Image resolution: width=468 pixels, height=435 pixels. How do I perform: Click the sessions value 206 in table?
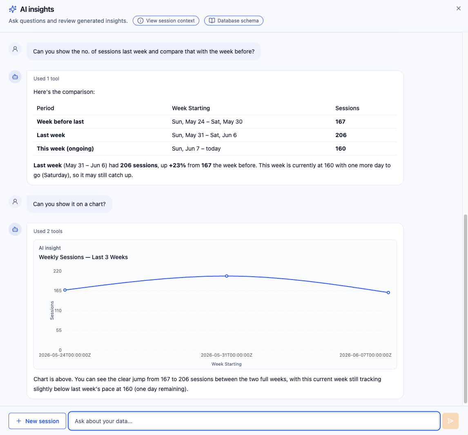pos(341,135)
